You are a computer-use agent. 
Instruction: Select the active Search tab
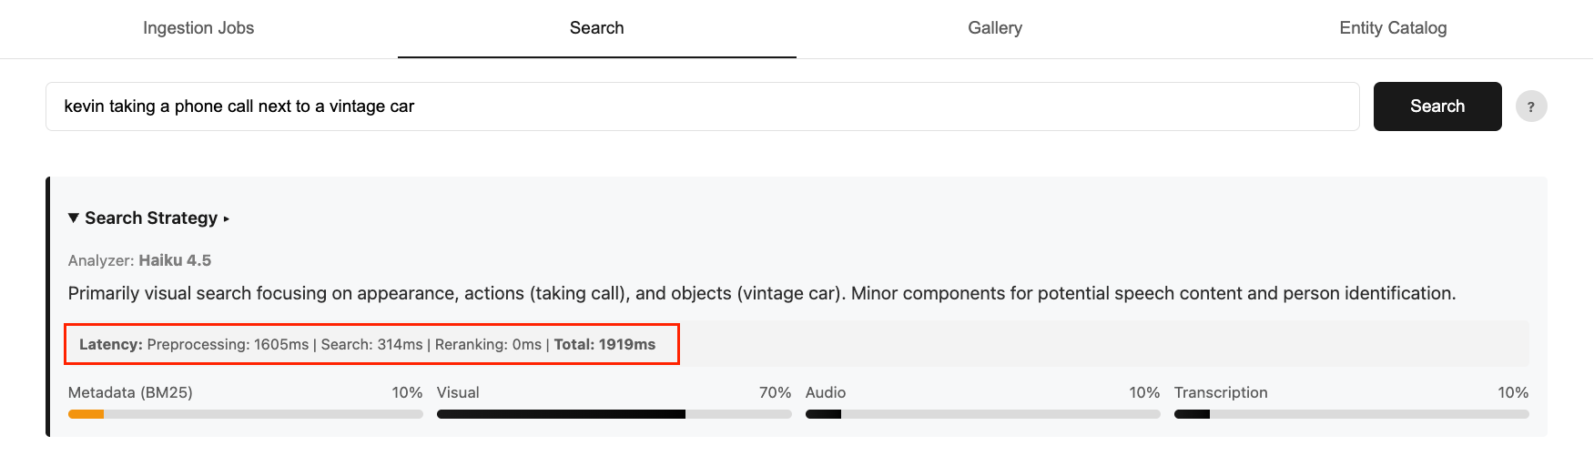click(596, 28)
